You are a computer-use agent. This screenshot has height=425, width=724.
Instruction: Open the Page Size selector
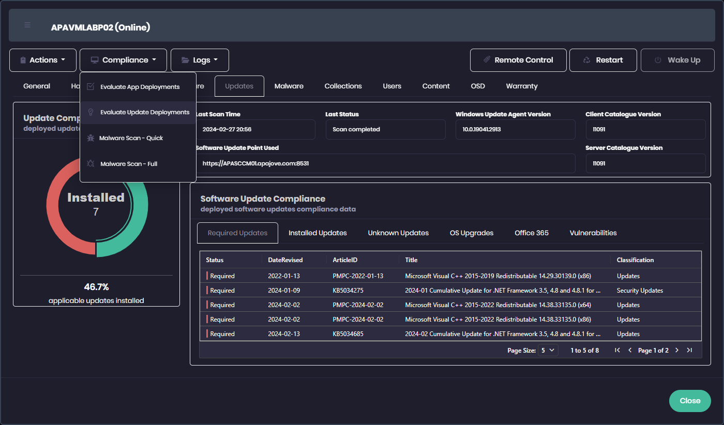[548, 351]
